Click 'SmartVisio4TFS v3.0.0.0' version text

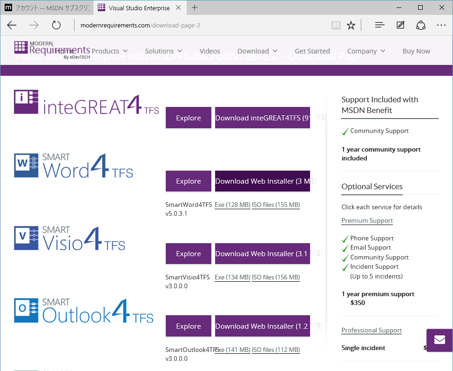(x=188, y=282)
